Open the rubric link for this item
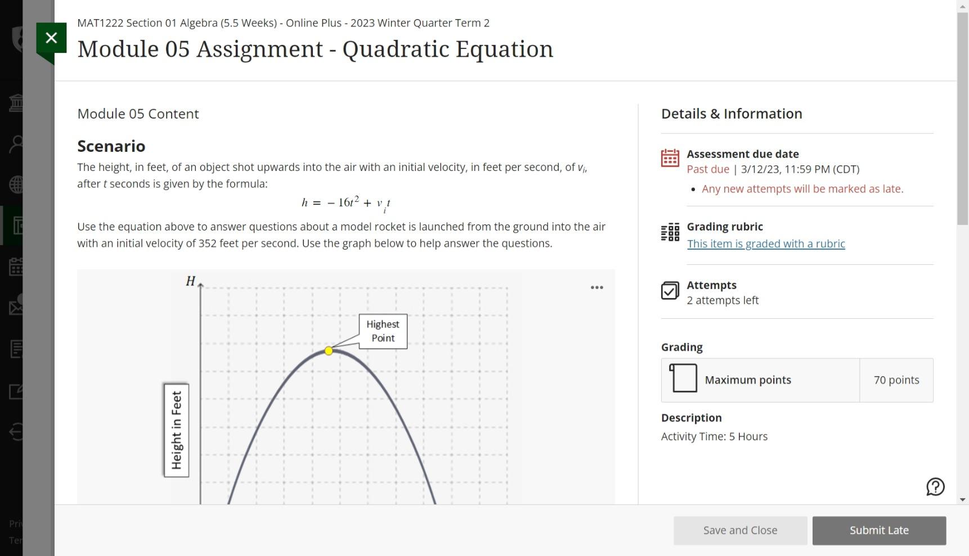 pos(766,243)
